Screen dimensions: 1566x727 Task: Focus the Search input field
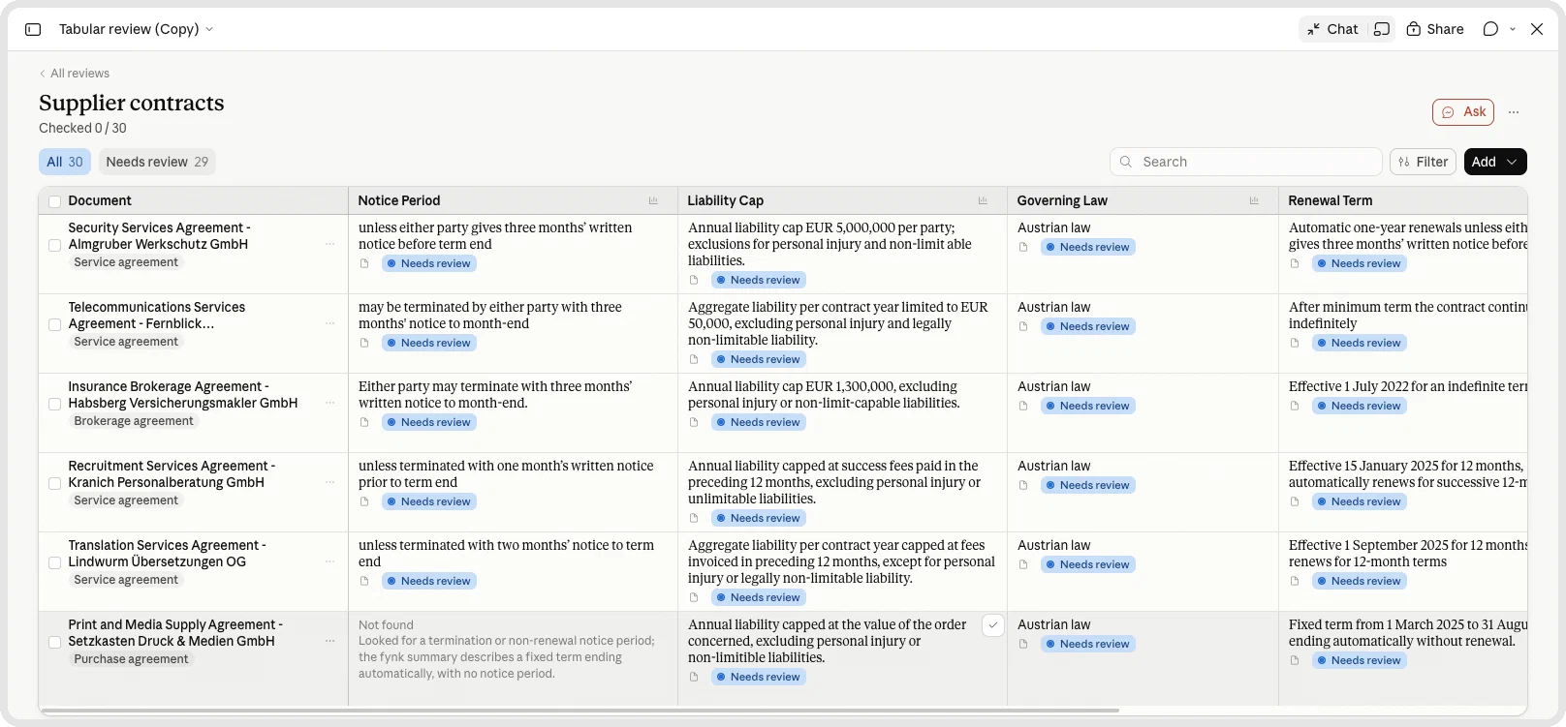pos(1246,162)
